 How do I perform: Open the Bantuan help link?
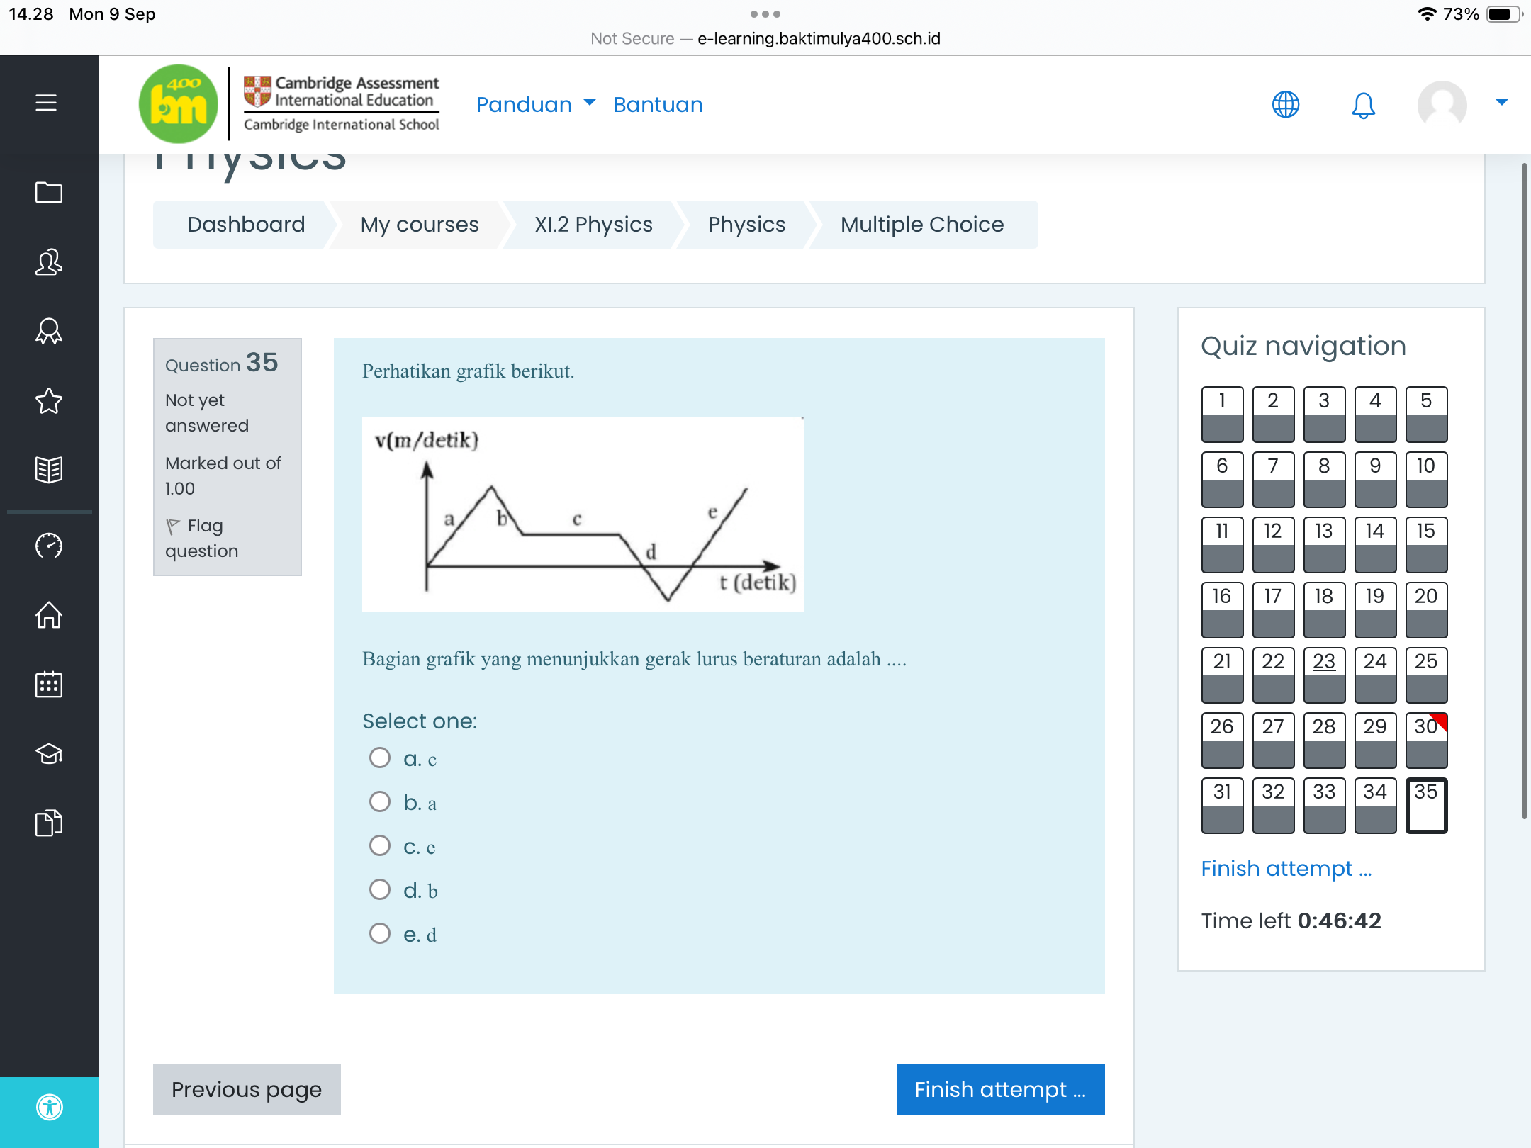click(x=658, y=105)
